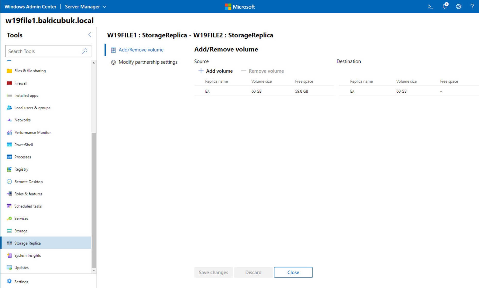Click the Remote Desktop icon

tap(9, 181)
